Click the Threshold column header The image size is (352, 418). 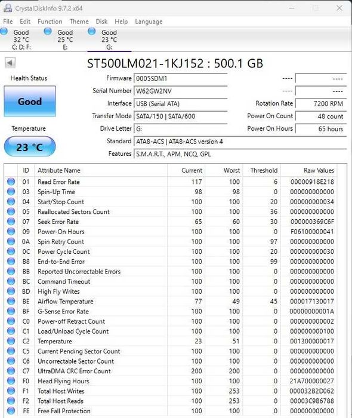(262, 170)
